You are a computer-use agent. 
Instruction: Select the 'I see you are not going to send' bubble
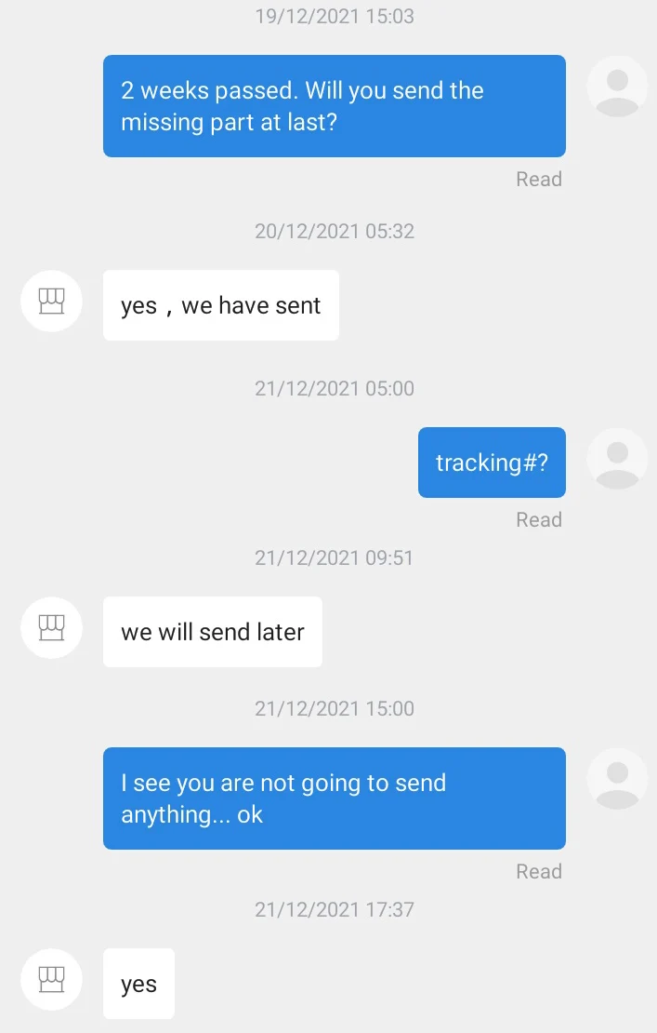[335, 798]
